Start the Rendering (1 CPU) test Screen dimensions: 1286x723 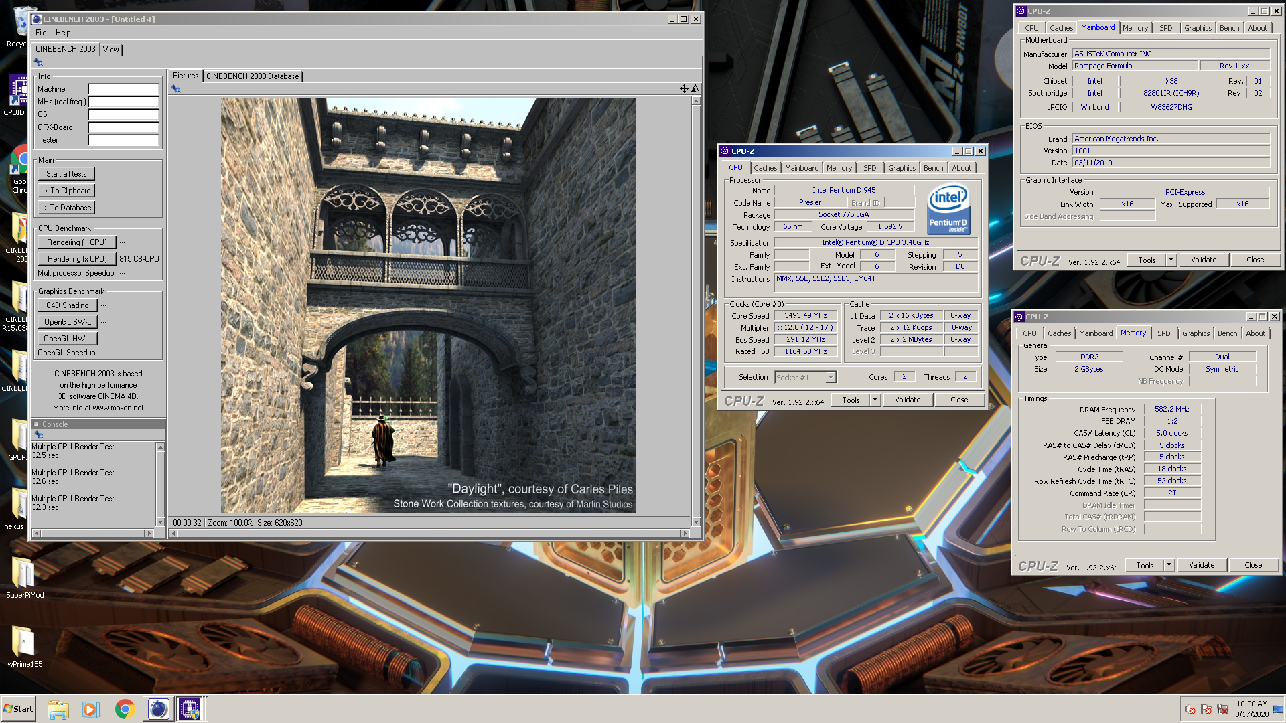[x=77, y=242]
